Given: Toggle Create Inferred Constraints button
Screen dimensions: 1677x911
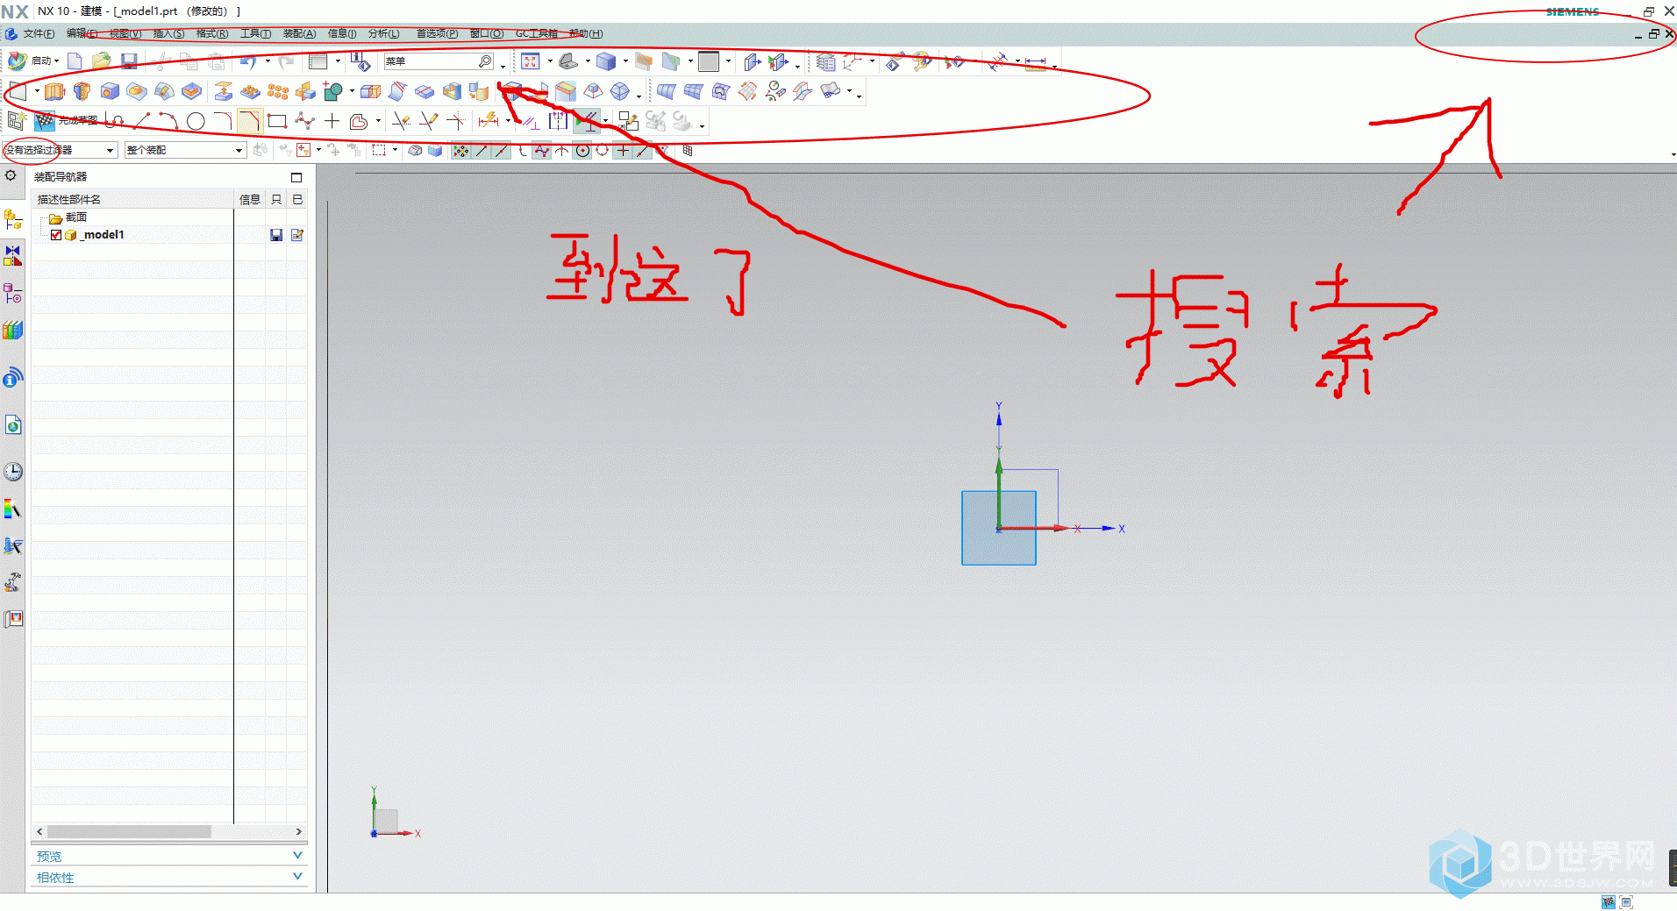Looking at the screenshot, I should pyautogui.click(x=587, y=121).
